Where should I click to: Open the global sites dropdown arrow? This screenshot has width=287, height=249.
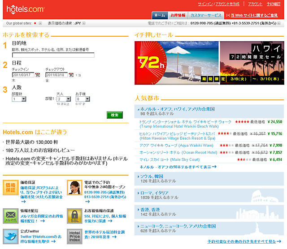click(40, 23)
